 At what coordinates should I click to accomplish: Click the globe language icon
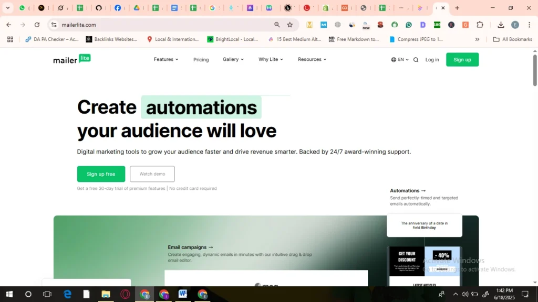pos(394,60)
